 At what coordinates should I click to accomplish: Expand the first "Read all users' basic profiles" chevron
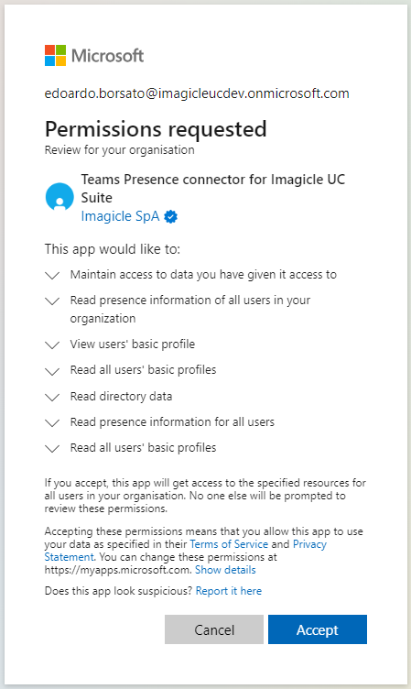[x=52, y=371]
